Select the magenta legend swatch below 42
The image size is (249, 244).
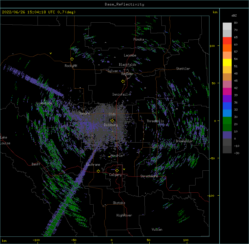tap(227, 91)
